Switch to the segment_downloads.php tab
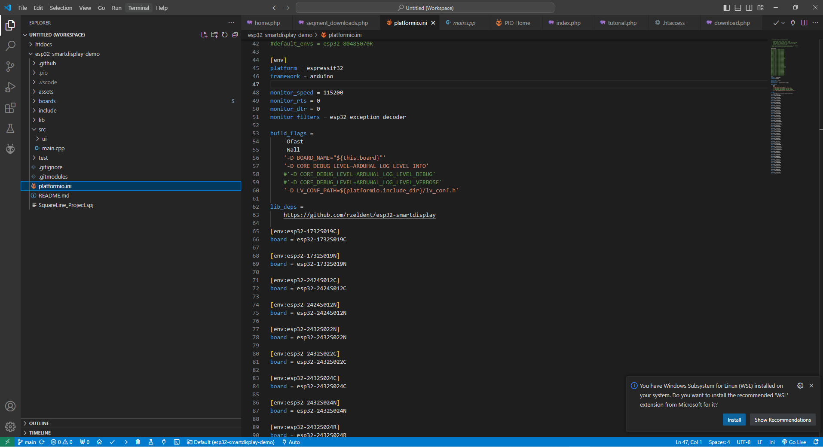The image size is (823, 447). 337,23
